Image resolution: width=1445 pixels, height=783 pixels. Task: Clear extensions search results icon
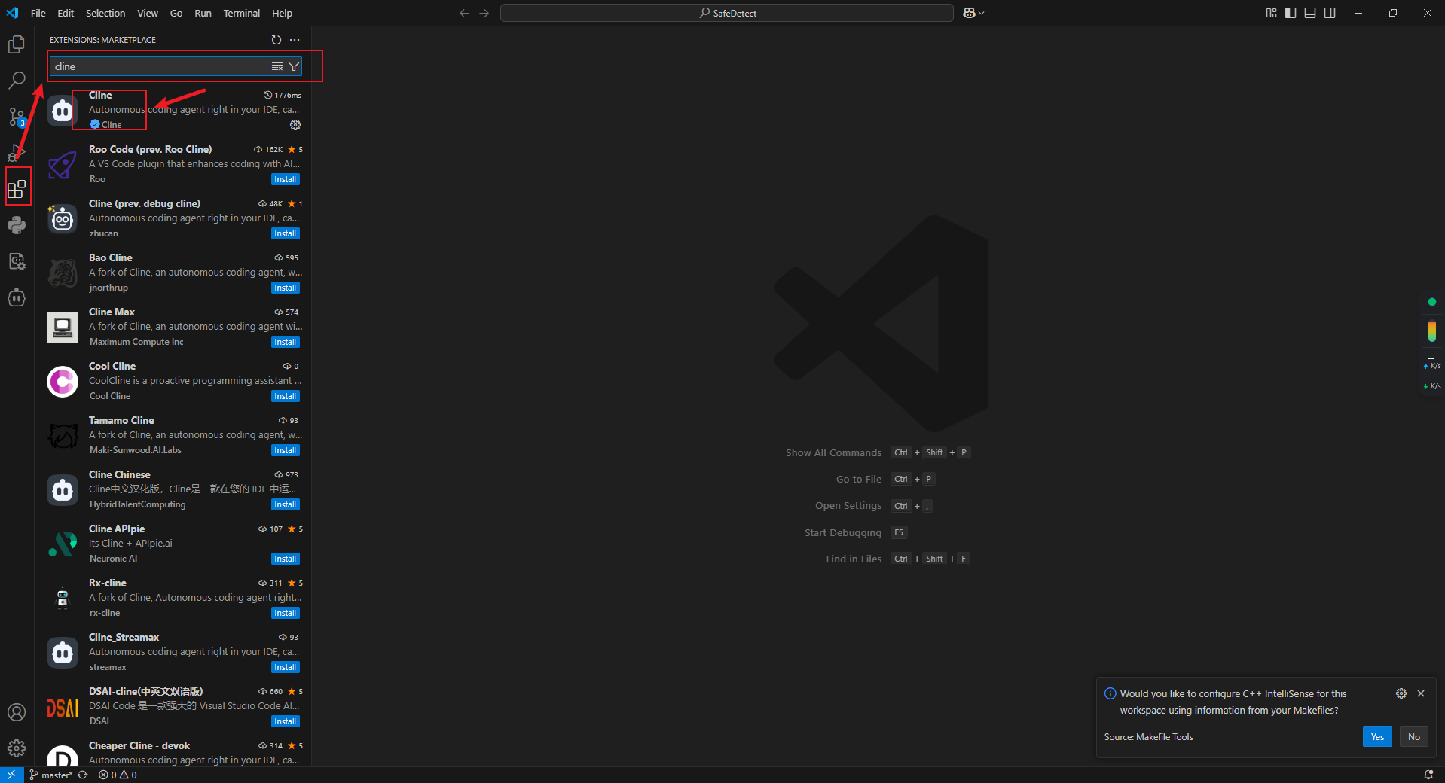277,66
